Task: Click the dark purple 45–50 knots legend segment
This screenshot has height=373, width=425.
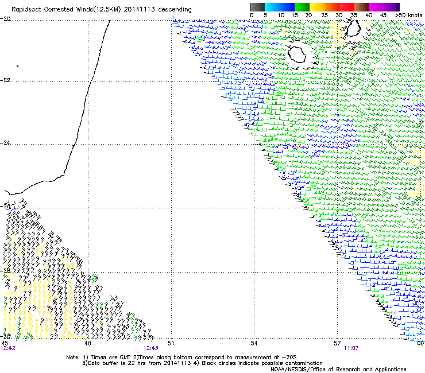Action: click(x=392, y=7)
